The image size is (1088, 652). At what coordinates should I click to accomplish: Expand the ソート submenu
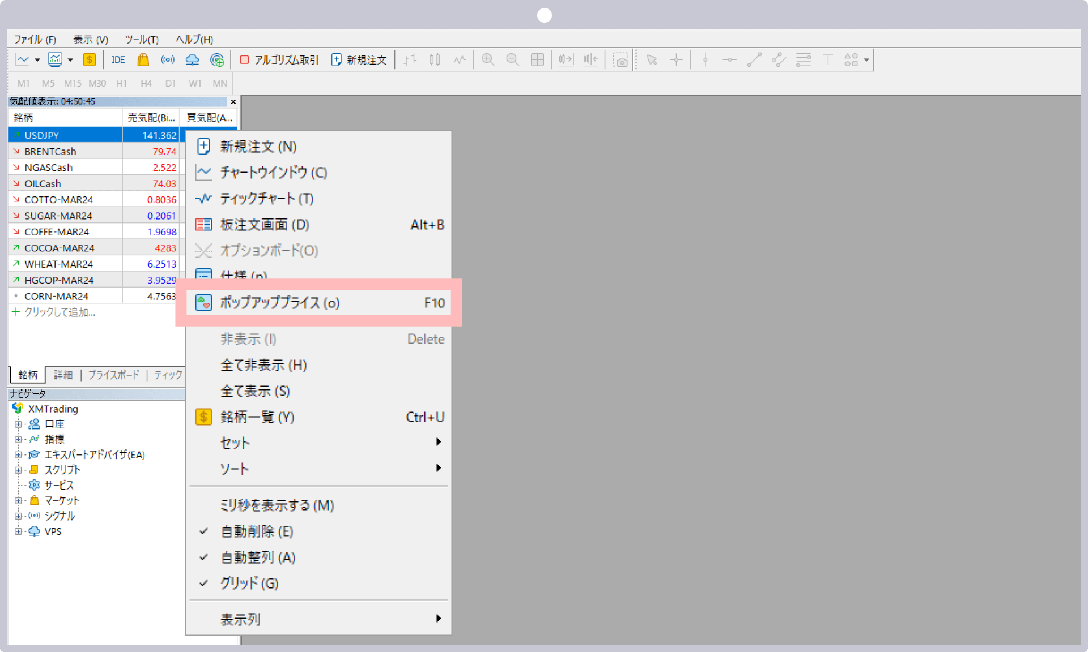pyautogui.click(x=318, y=469)
